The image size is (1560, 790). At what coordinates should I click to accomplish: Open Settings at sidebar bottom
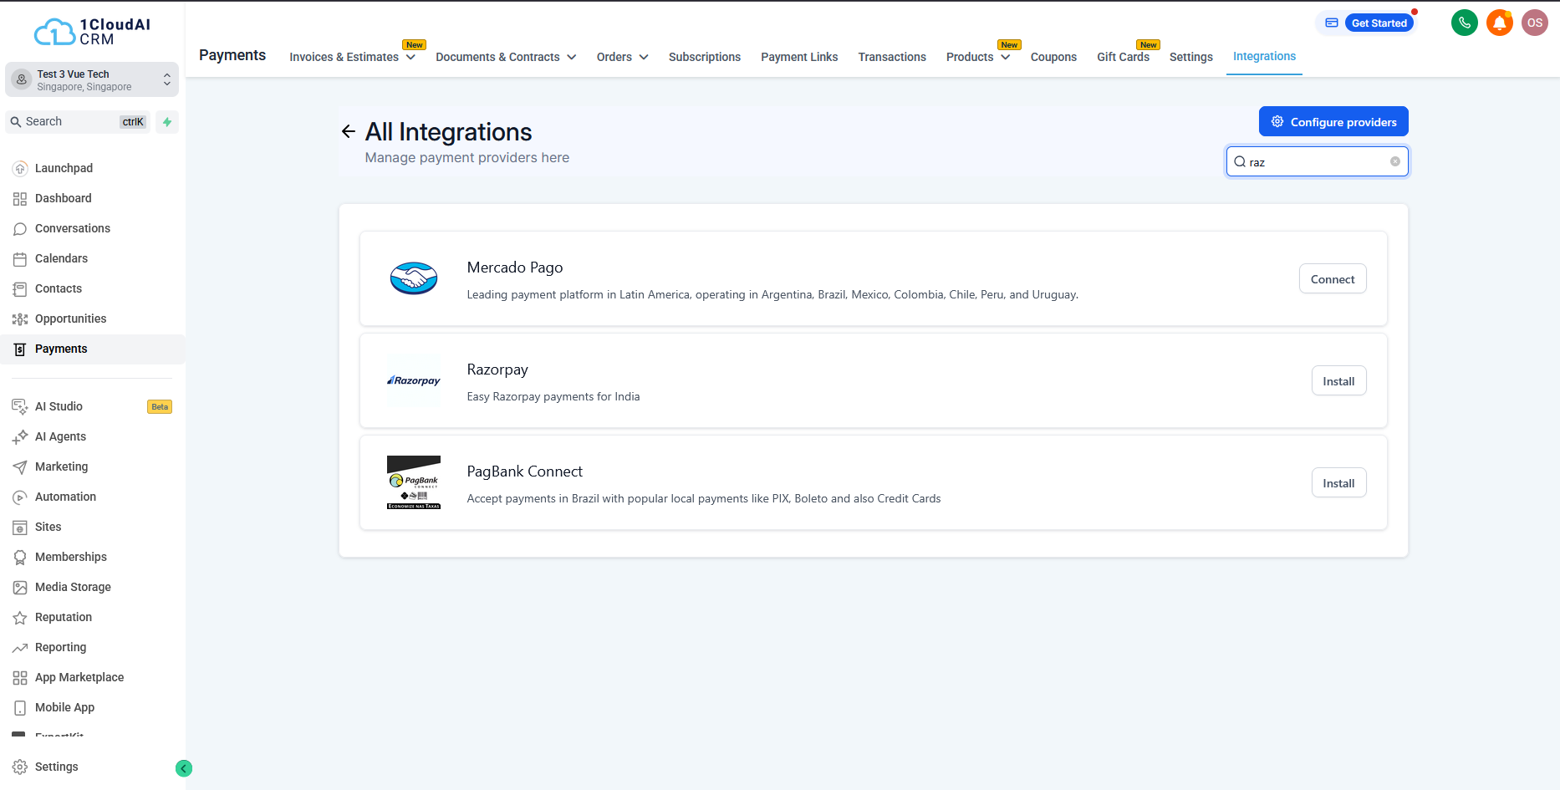56,767
